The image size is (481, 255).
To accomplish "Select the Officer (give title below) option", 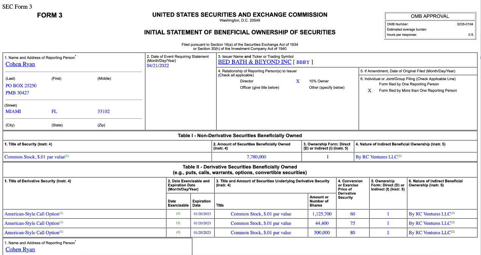I will point(259,88).
